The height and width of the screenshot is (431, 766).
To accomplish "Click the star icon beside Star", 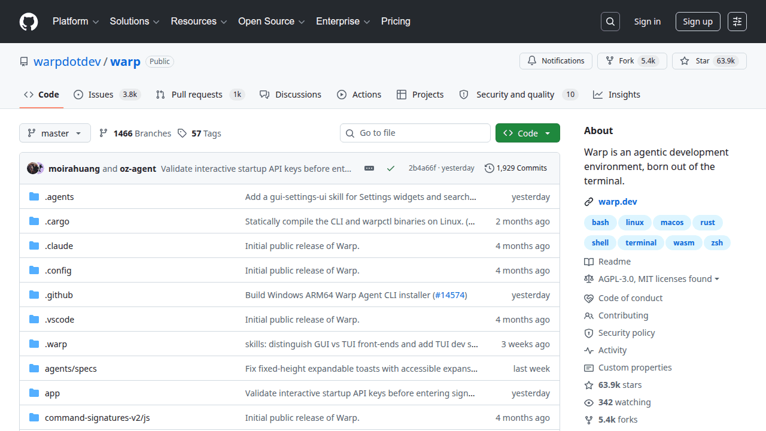I will pos(685,61).
